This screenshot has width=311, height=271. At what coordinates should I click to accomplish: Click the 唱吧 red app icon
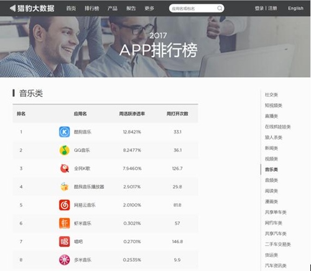pos(65,242)
